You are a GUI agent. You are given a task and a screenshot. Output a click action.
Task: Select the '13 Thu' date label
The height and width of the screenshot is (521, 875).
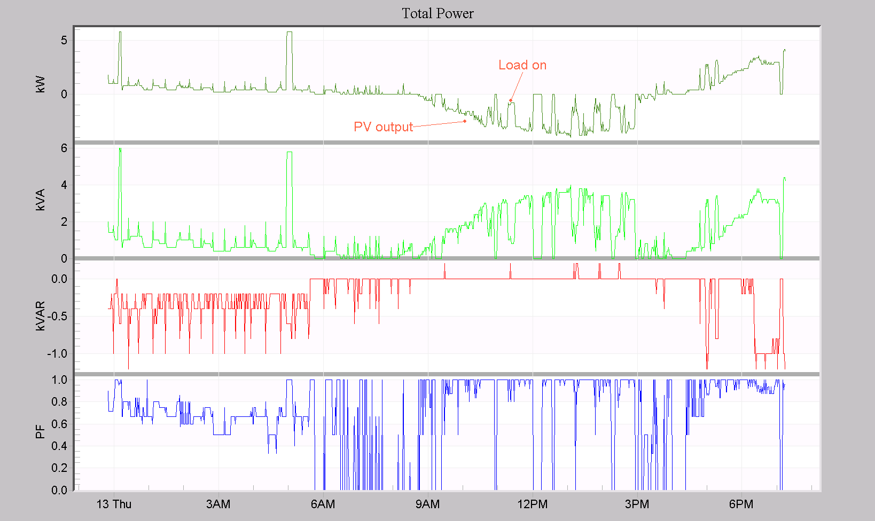click(x=114, y=504)
